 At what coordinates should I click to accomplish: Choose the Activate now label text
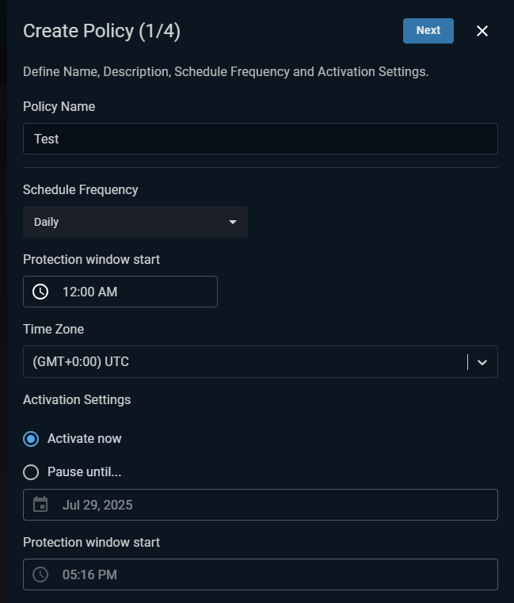pos(84,438)
